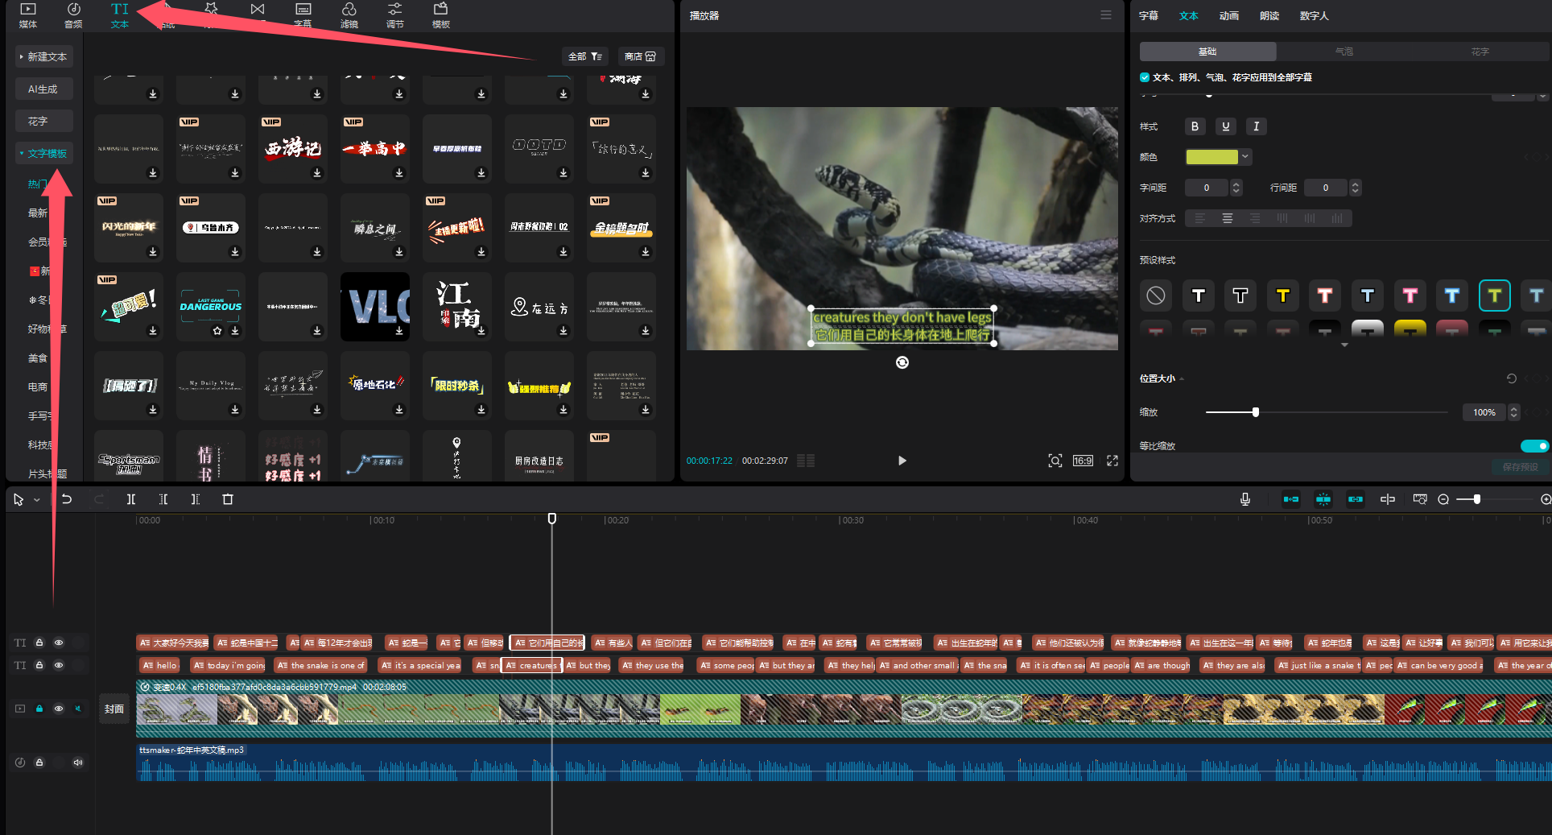
Task: Expand more preset styles with the down arrow
Action: pos(1344,345)
